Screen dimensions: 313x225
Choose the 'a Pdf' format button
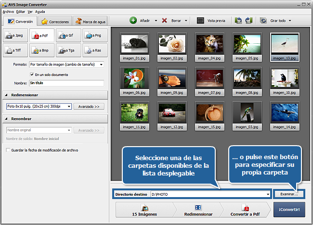point(42,36)
